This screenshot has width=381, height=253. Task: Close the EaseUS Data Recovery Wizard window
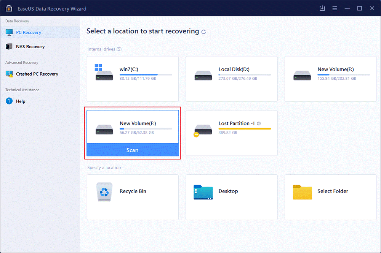(x=372, y=8)
